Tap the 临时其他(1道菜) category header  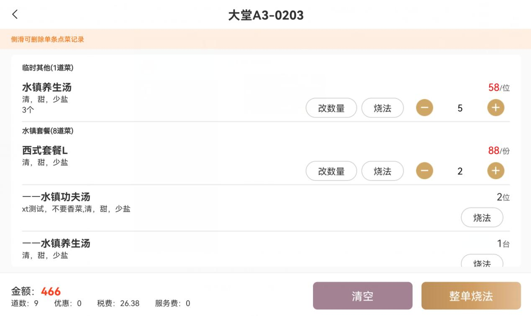pos(48,68)
